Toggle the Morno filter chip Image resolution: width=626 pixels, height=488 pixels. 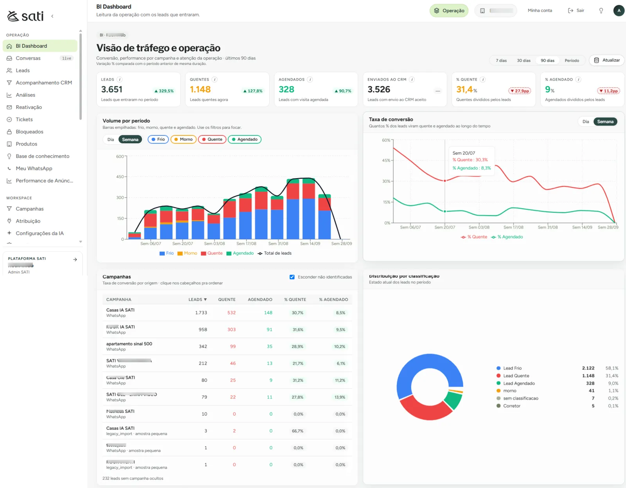click(x=183, y=139)
